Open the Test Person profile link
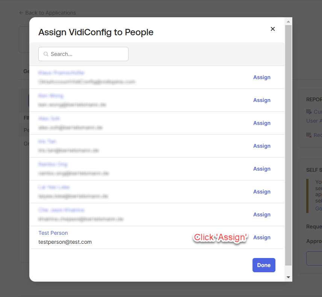Screen dimensions: 322x297 (53, 233)
